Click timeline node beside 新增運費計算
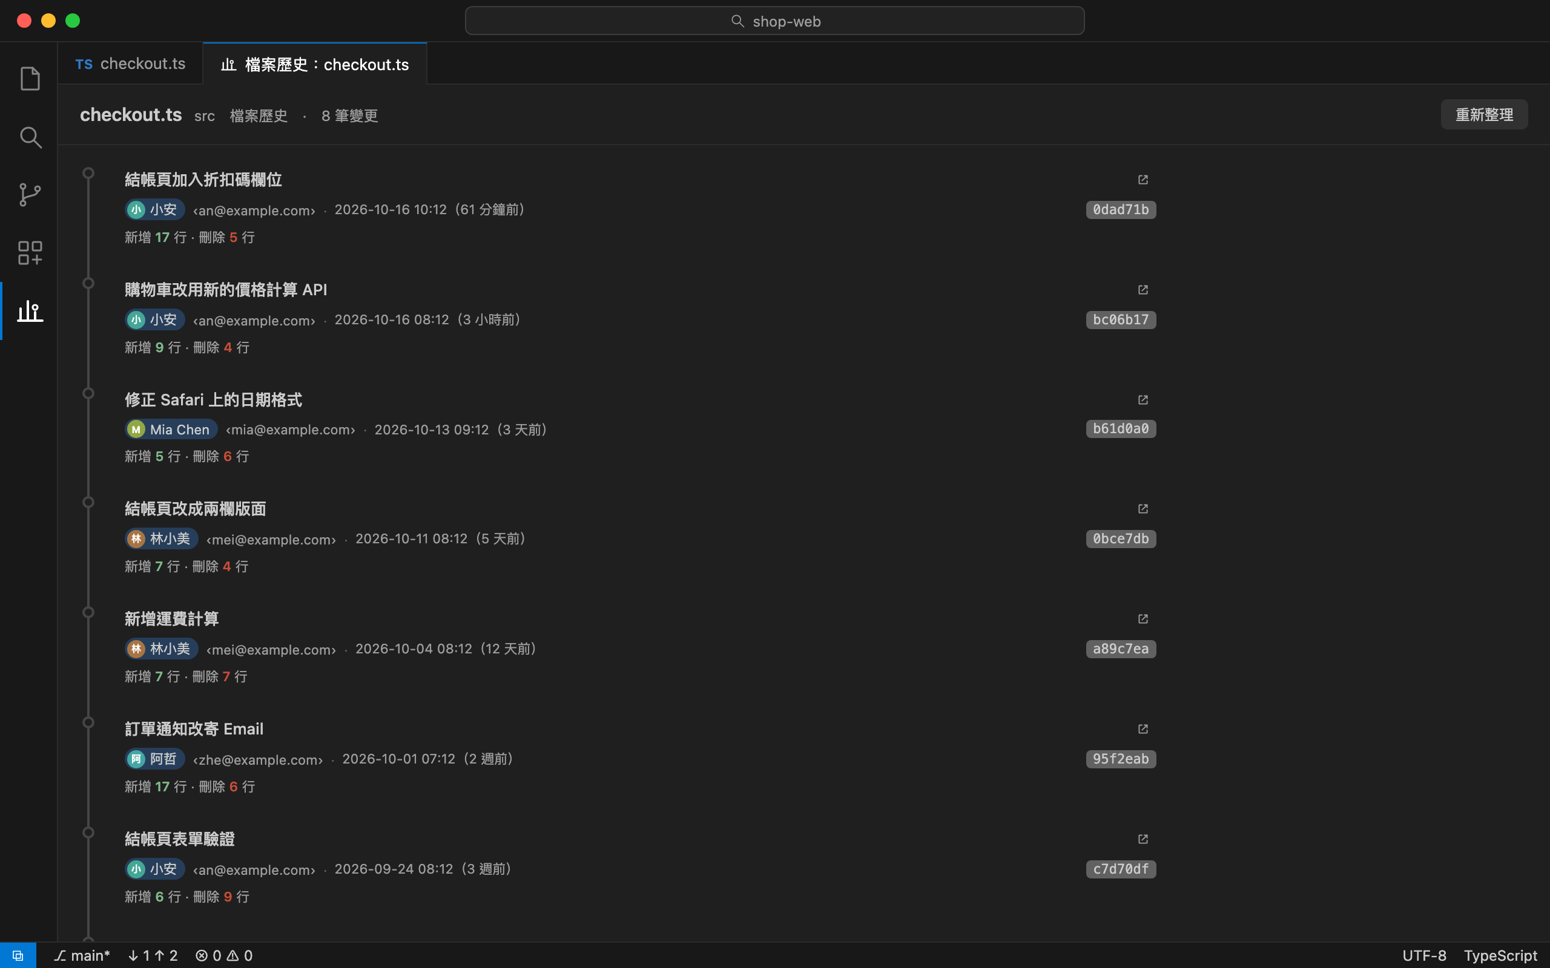The image size is (1550, 968). [x=88, y=613]
